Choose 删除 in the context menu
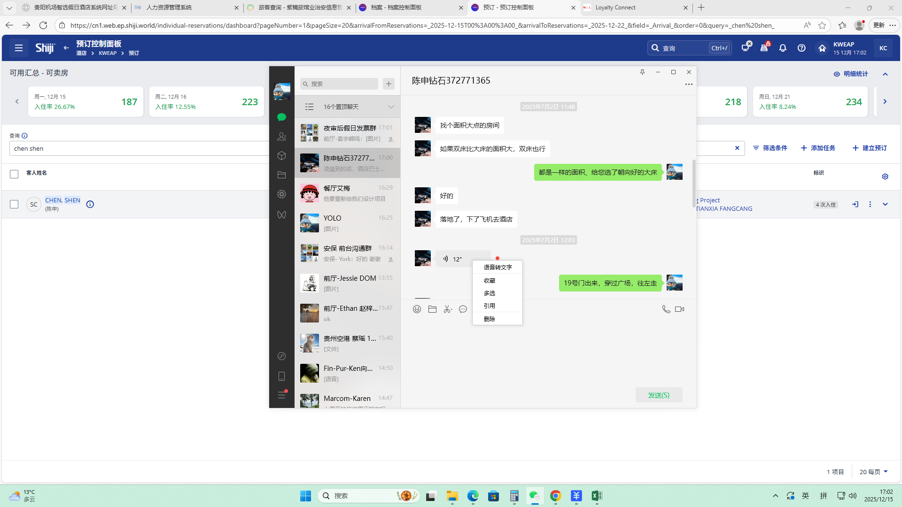 490,319
